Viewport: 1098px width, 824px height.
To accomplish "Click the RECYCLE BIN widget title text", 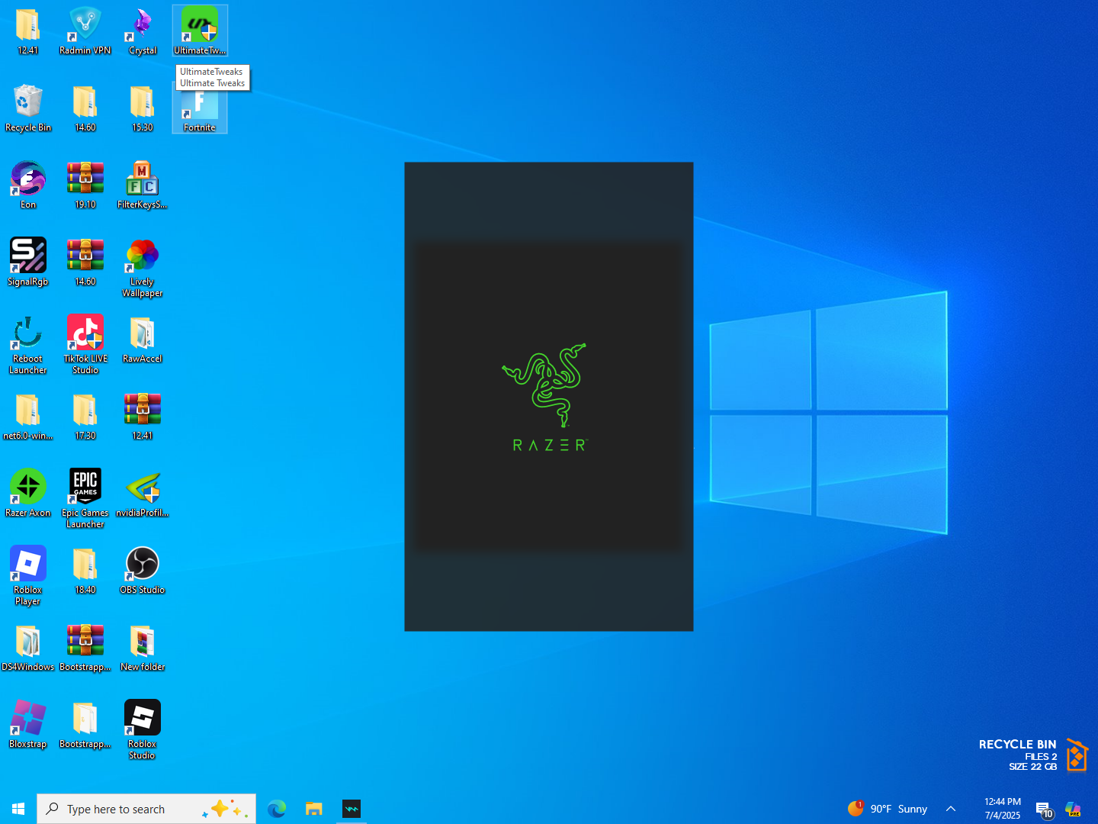I will [x=1017, y=744].
